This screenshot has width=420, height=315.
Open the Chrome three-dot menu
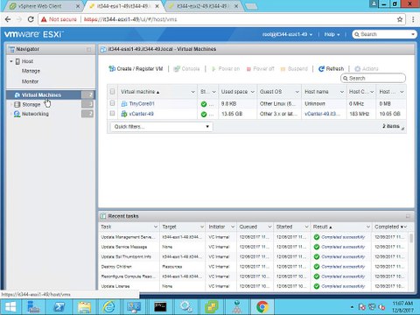pyautogui.click(x=413, y=19)
